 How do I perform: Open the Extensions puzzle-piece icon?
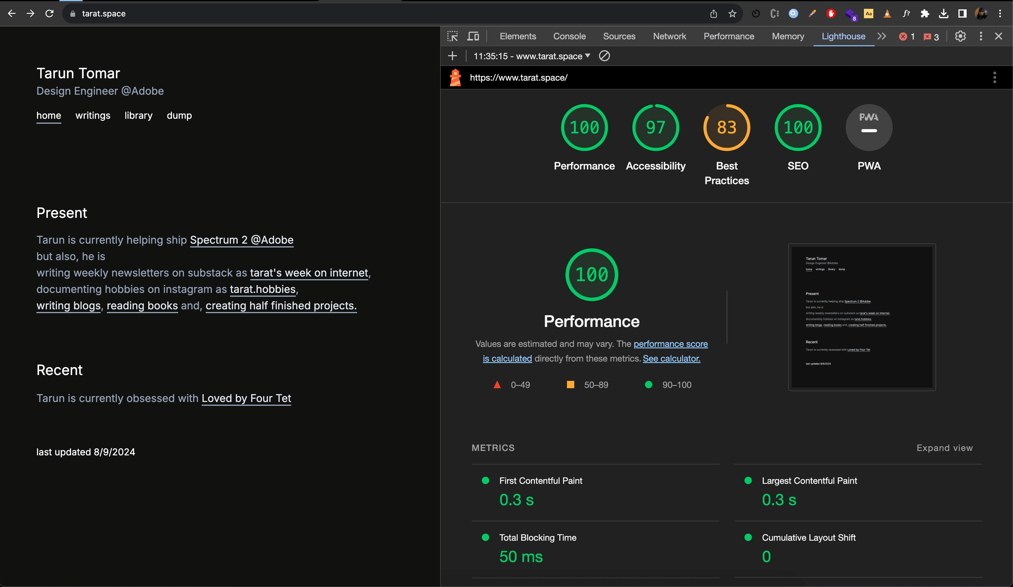pyautogui.click(x=925, y=14)
